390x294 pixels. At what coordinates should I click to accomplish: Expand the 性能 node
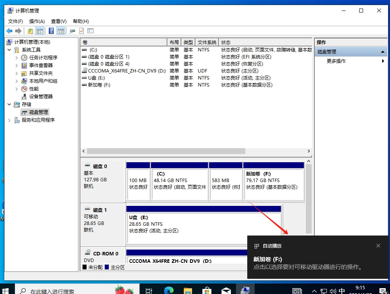[16, 89]
